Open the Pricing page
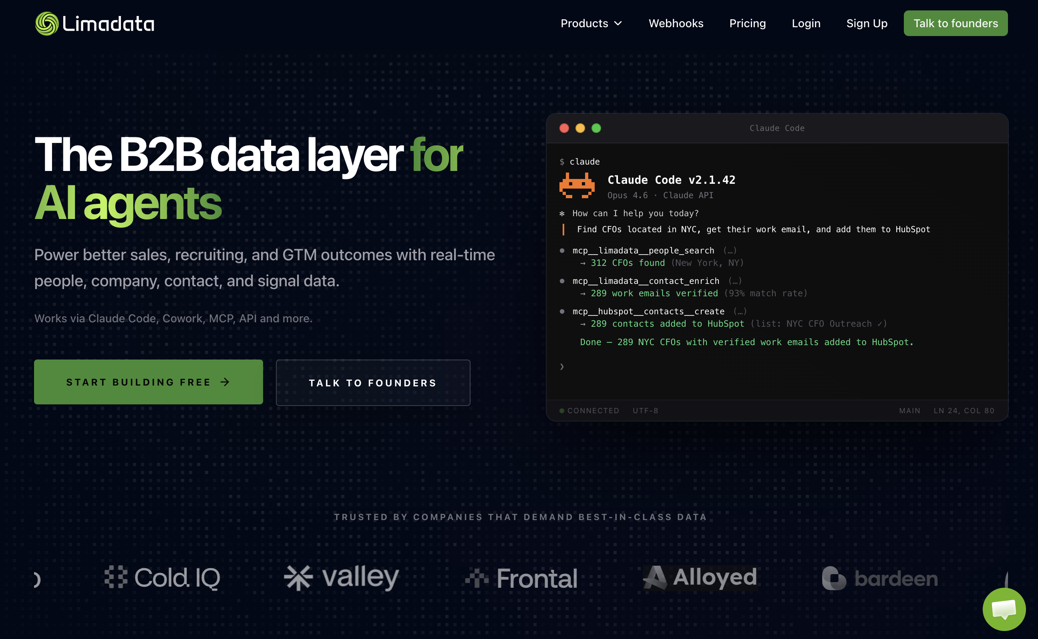This screenshot has height=639, width=1038. (x=747, y=23)
